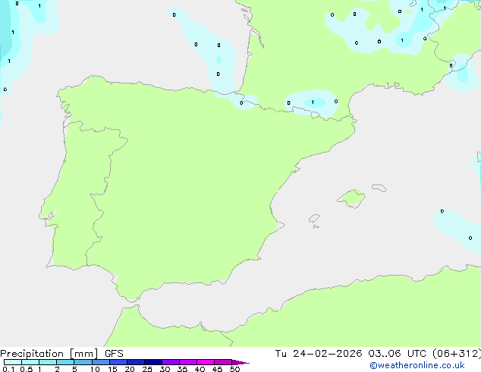Pick the 10 mm blue legend swatch

coord(101,362)
